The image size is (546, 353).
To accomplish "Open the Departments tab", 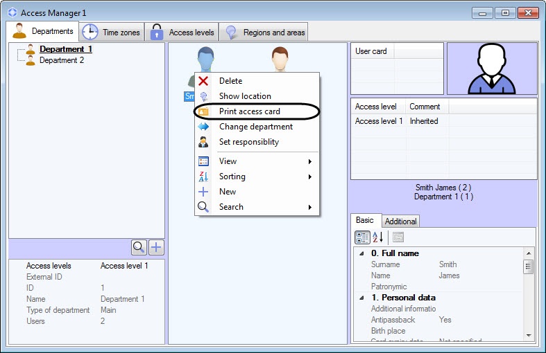I will click(42, 31).
